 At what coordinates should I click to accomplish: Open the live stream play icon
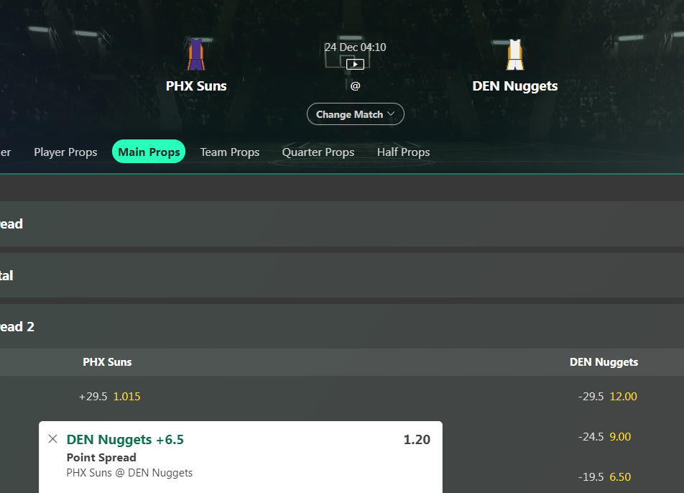[355, 65]
